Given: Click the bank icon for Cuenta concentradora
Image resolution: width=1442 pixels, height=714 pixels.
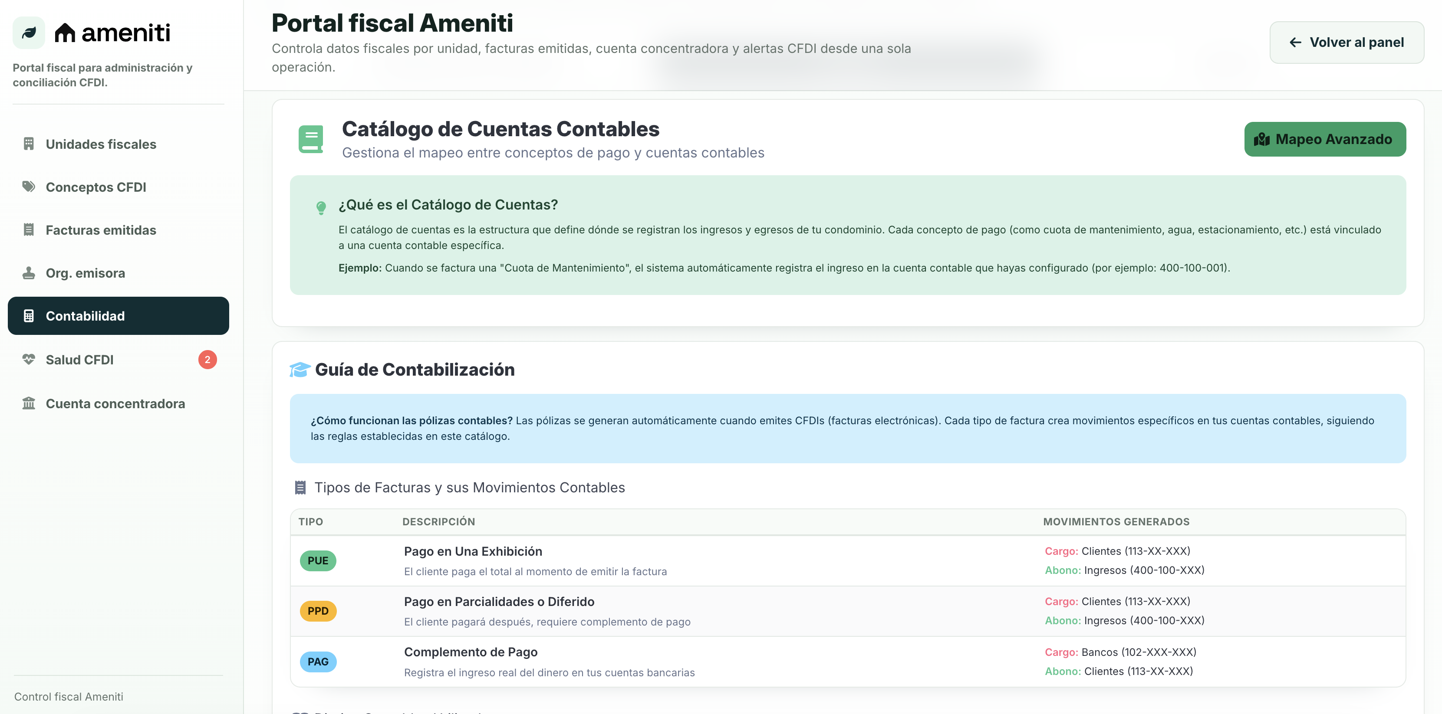Looking at the screenshot, I should pos(29,403).
